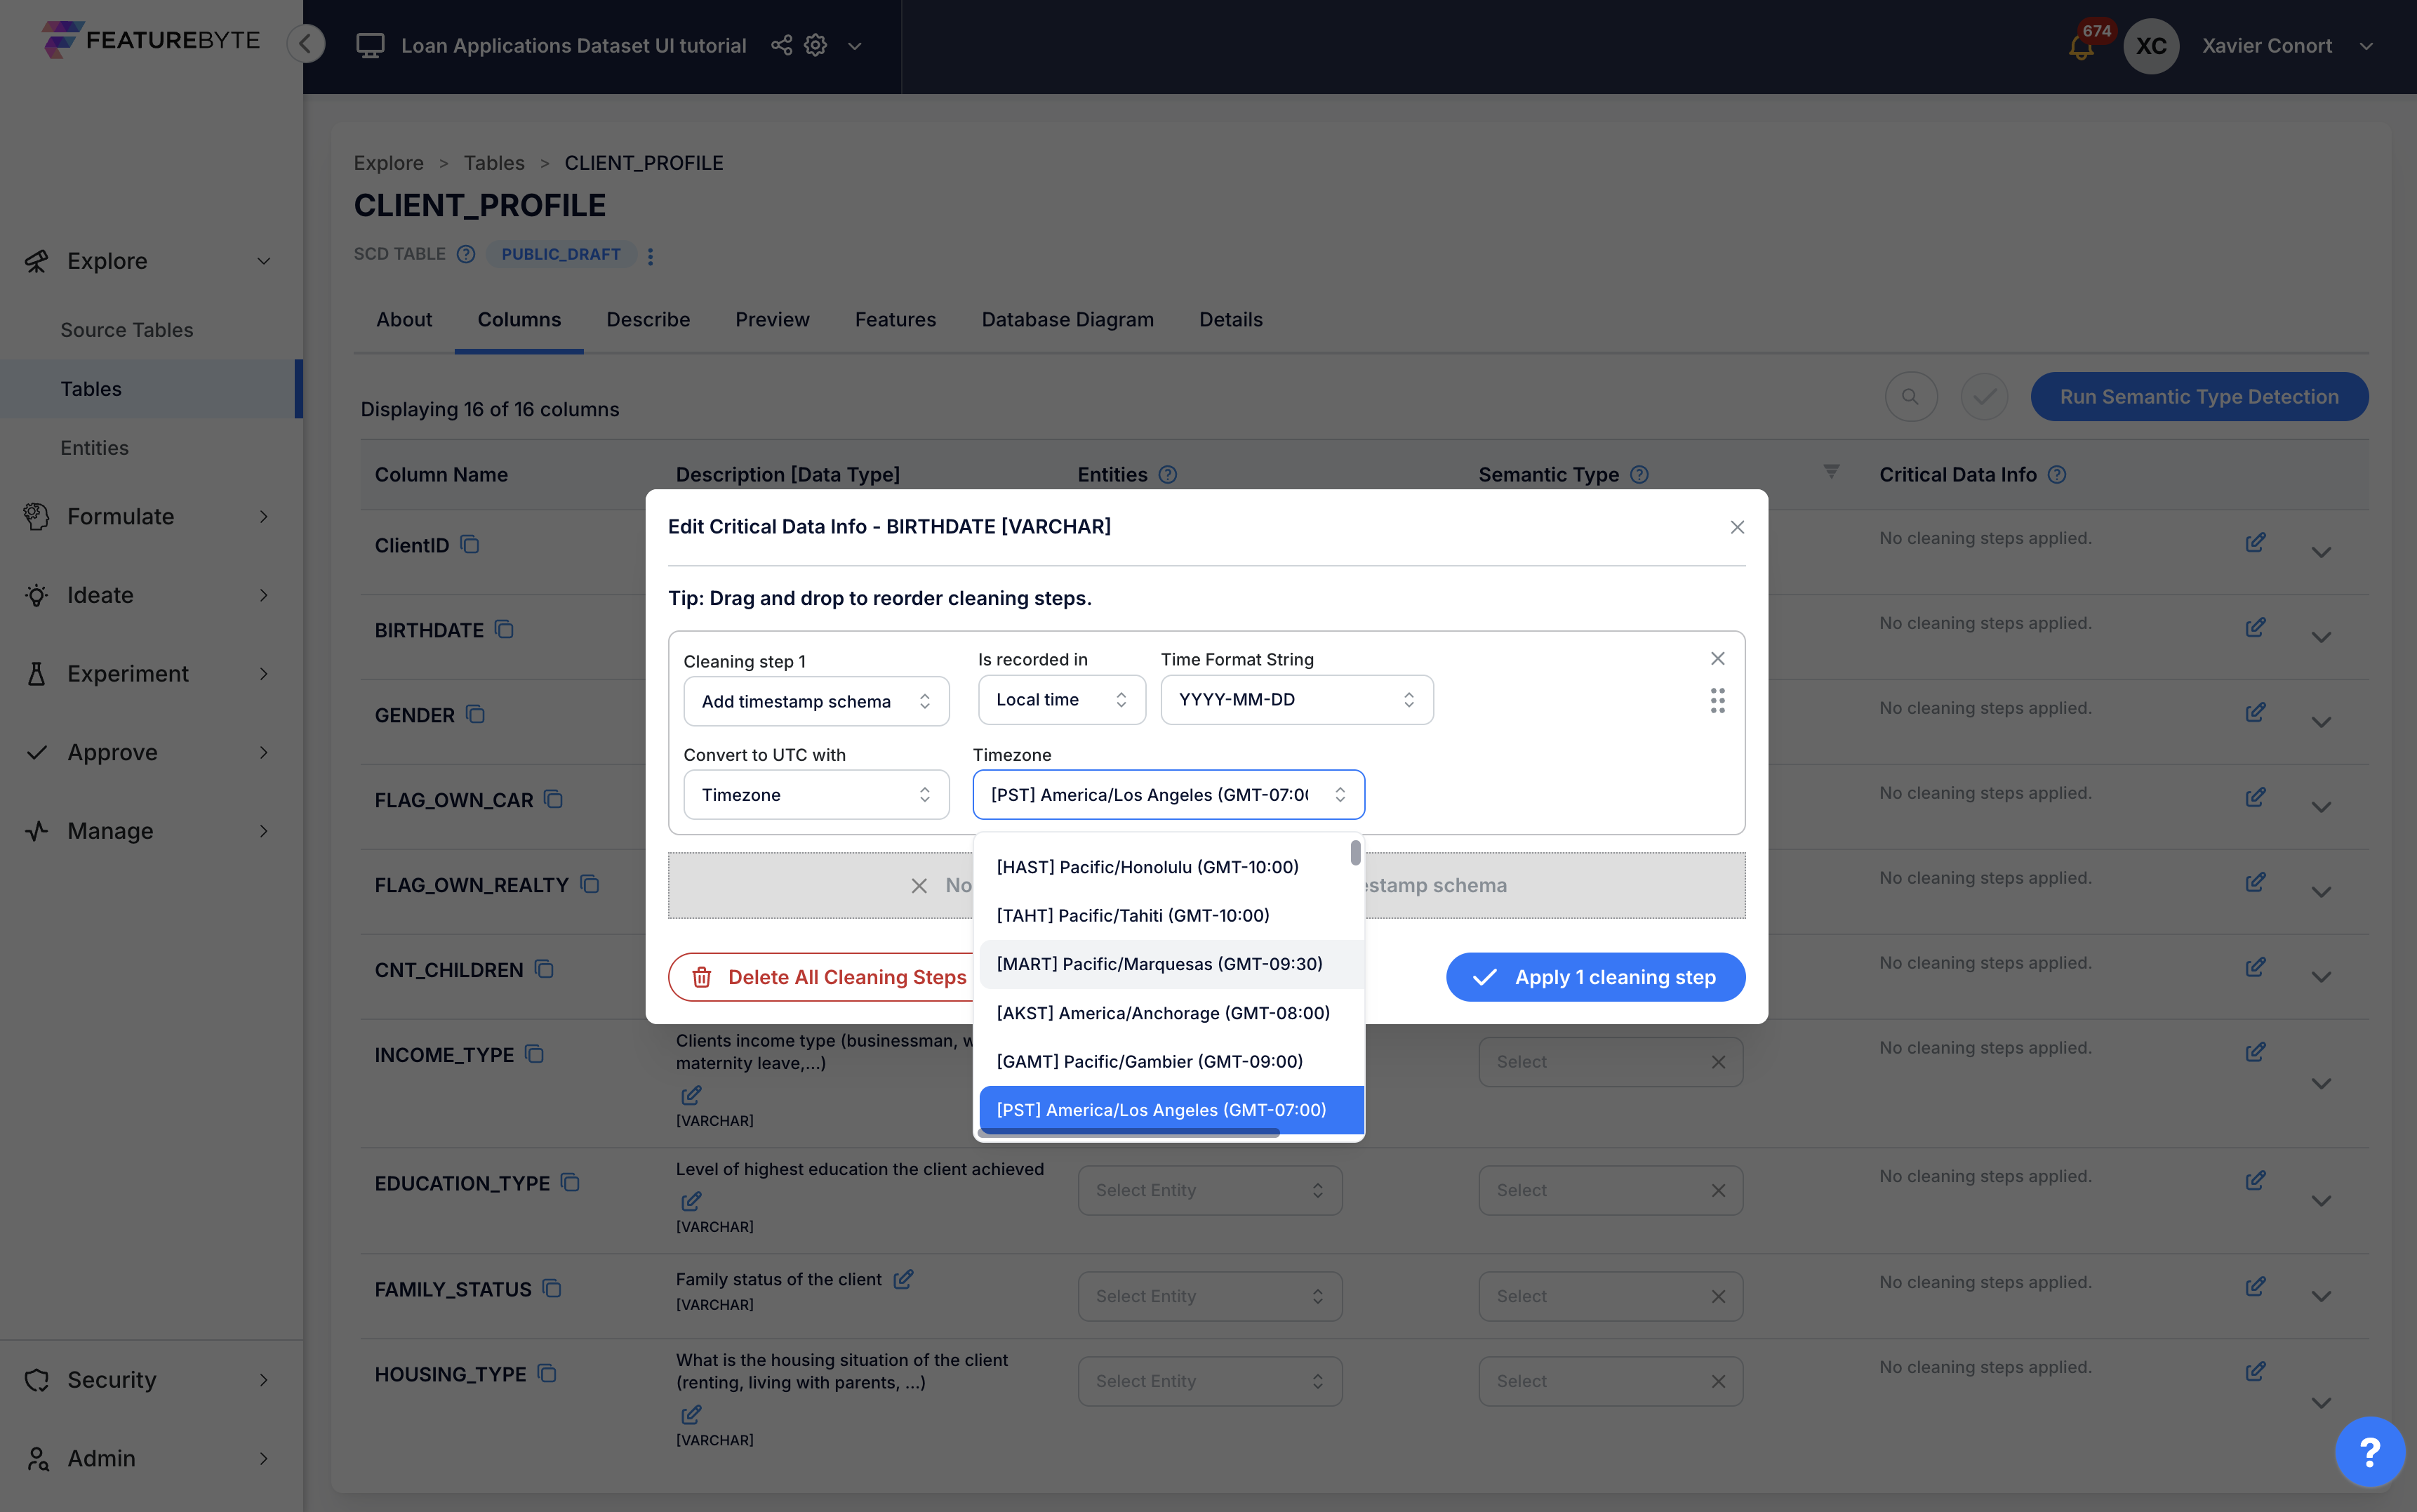Image resolution: width=2417 pixels, height=1512 pixels.
Task: Click the catalog settings gear icon
Action: (x=815, y=45)
